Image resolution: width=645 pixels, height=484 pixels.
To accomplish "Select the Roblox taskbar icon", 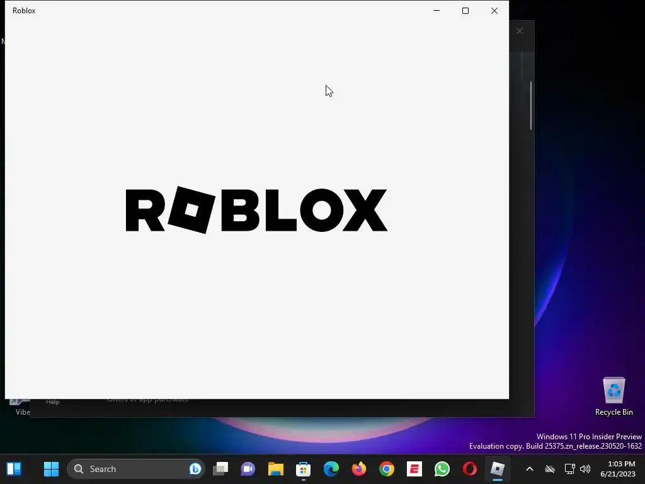I will (498, 469).
